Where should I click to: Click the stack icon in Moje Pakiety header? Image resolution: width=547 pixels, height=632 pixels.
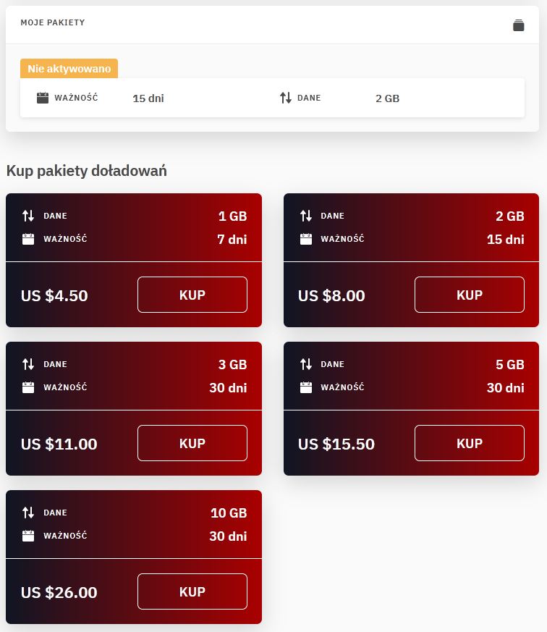click(x=518, y=25)
